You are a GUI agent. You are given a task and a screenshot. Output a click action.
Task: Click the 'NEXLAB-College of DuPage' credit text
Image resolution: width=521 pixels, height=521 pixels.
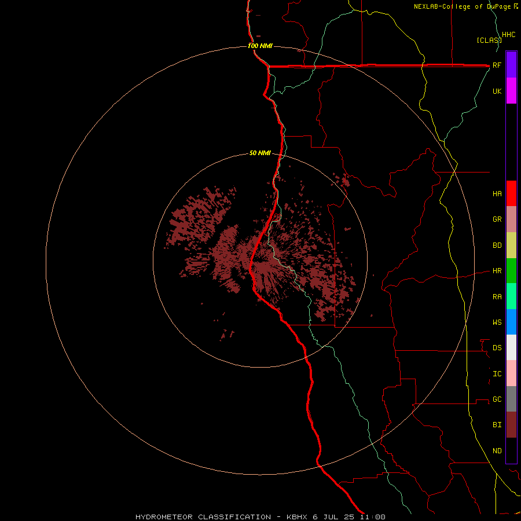pos(462,6)
